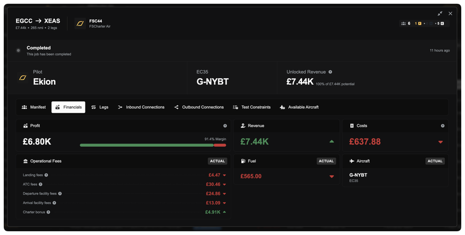The image size is (465, 235).
Task: Click info icon next to ATC fees
Action: 42,185
